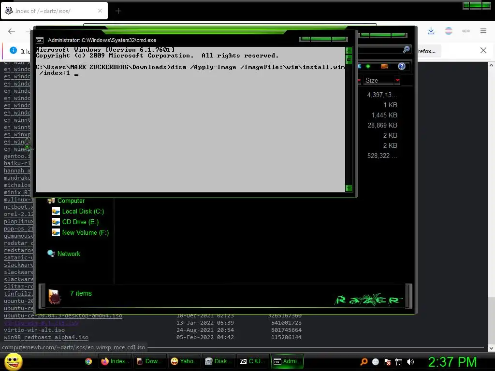Open the mandrake link in Firefox listing
495x371 pixels.
click(x=17, y=178)
